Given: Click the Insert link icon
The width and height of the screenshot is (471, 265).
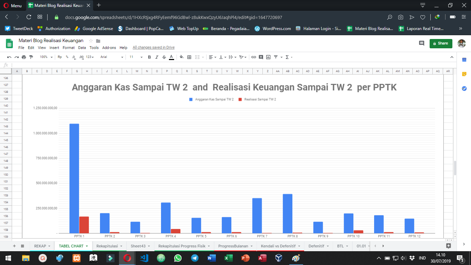Looking at the screenshot, I should point(253,57).
